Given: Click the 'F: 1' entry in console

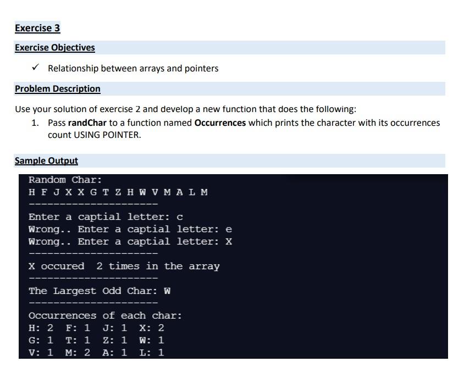Looking at the screenshot, I should pyautogui.click(x=78, y=328).
